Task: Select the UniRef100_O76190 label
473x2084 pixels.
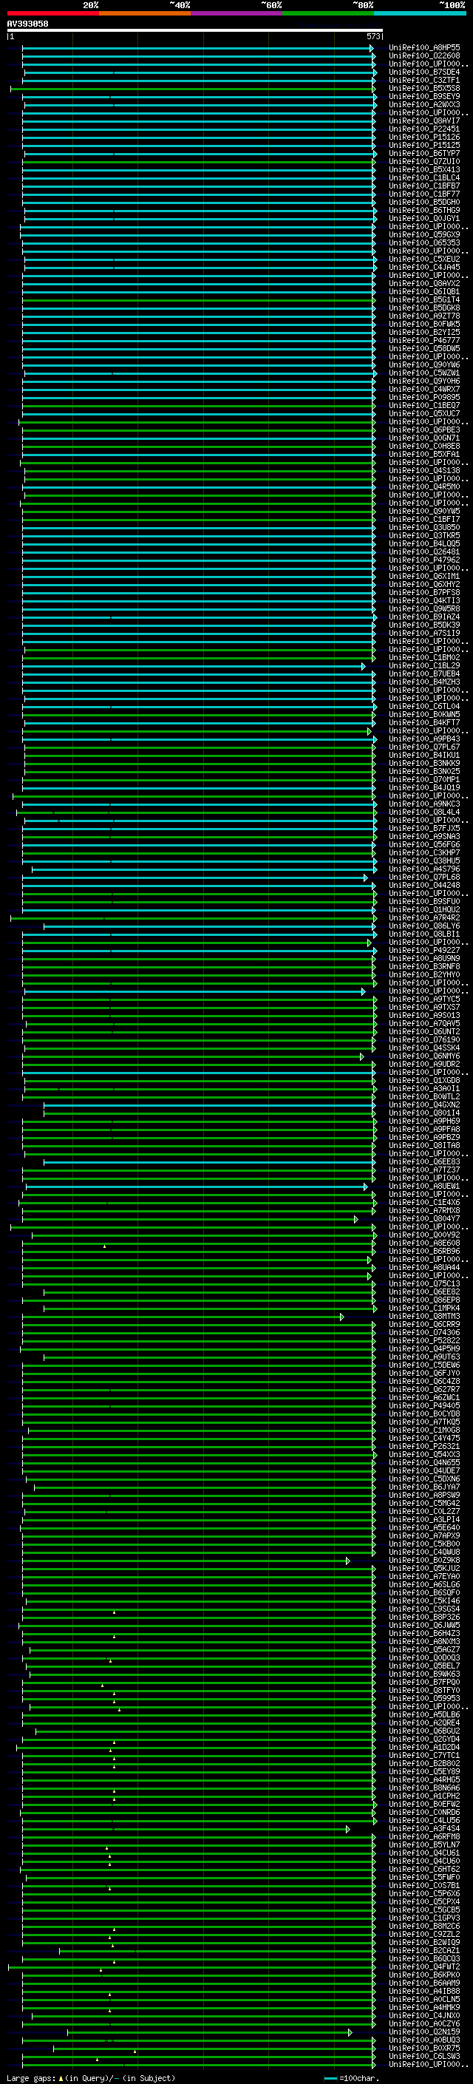Action: coord(424,1039)
